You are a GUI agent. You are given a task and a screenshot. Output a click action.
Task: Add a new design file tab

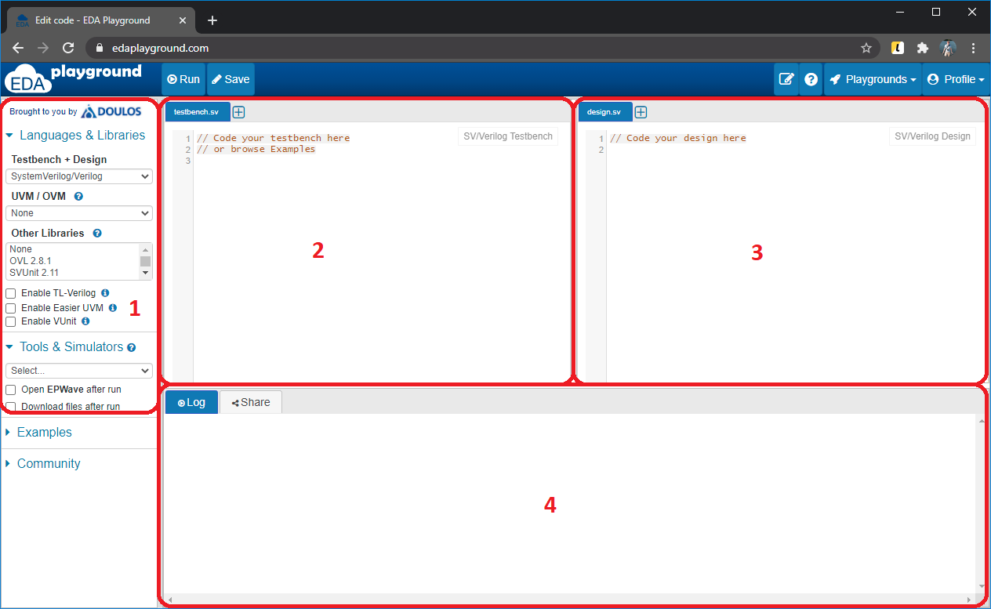click(641, 112)
